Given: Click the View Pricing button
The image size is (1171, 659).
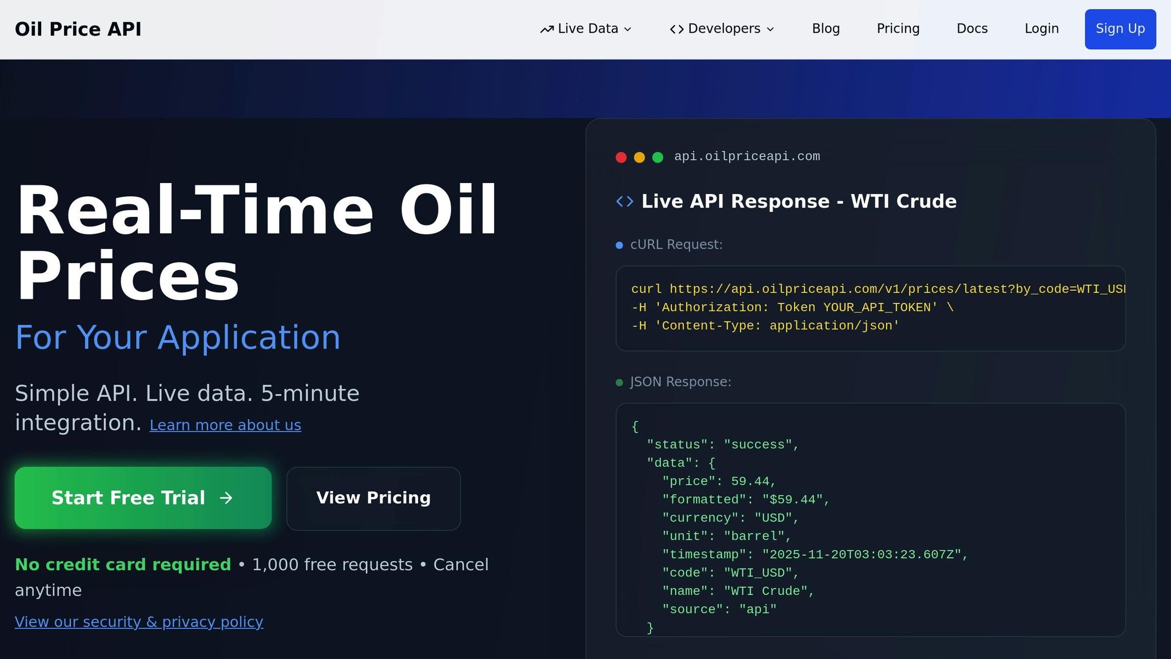Looking at the screenshot, I should 373,498.
